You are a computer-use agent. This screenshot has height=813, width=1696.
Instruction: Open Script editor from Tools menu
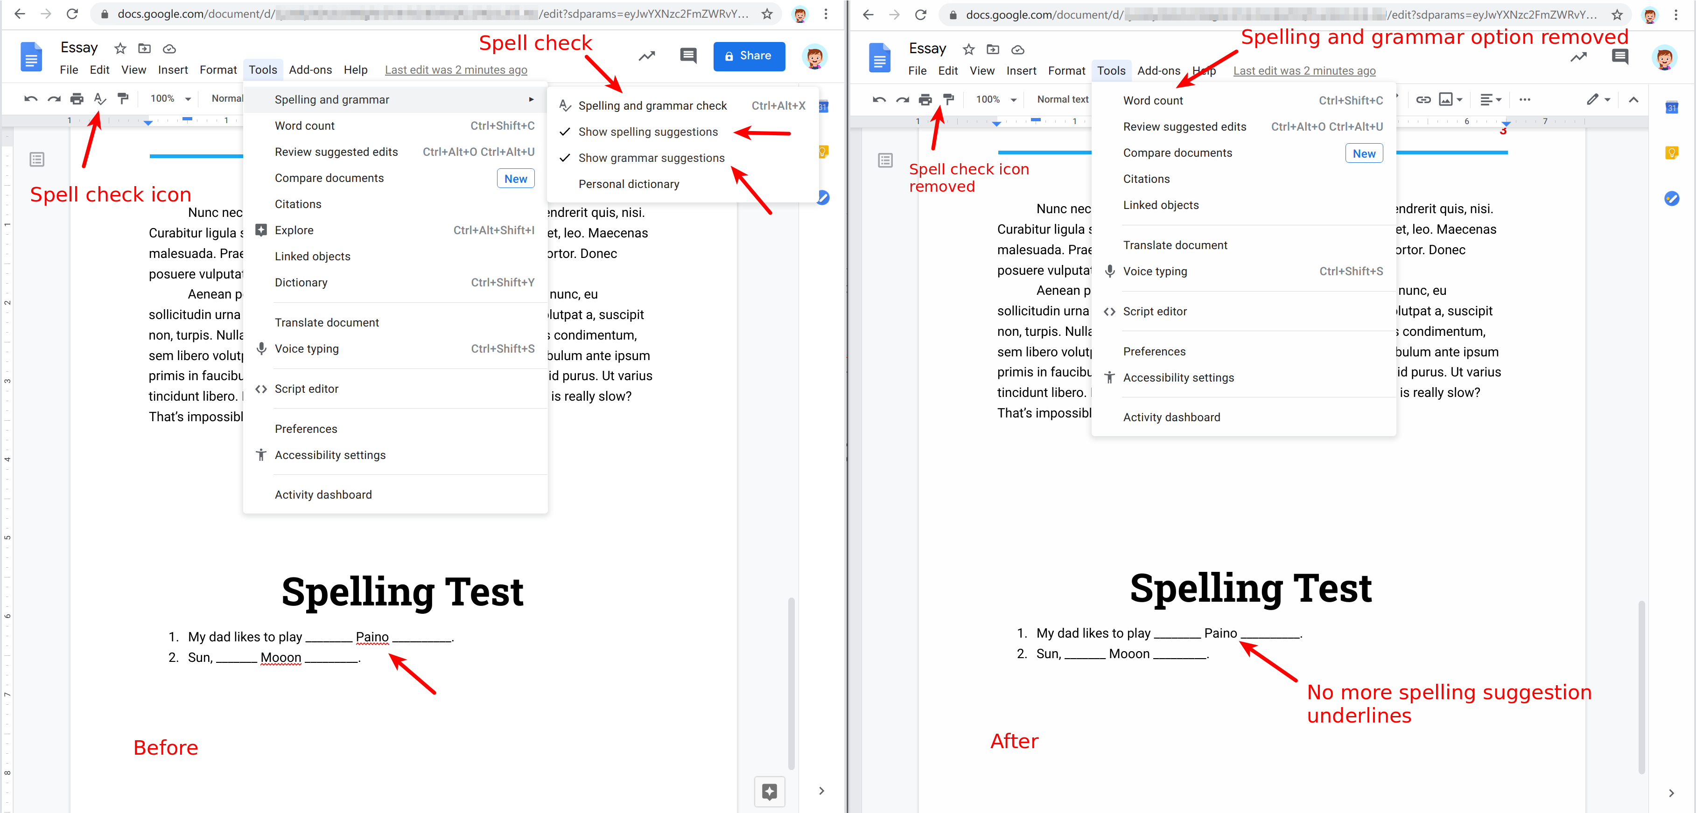pyautogui.click(x=1155, y=312)
